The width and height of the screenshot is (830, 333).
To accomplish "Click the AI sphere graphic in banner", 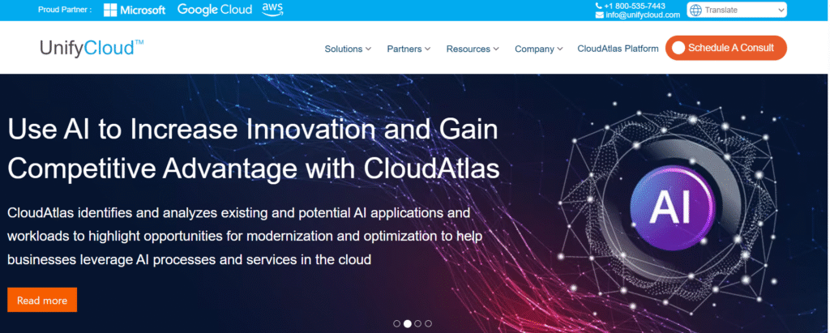I will (x=672, y=207).
